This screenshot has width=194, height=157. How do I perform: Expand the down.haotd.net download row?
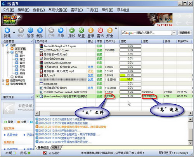37,96
